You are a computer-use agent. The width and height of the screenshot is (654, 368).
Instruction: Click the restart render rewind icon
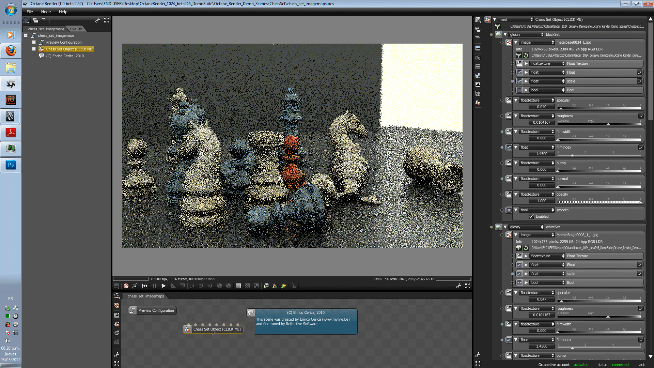(x=145, y=286)
